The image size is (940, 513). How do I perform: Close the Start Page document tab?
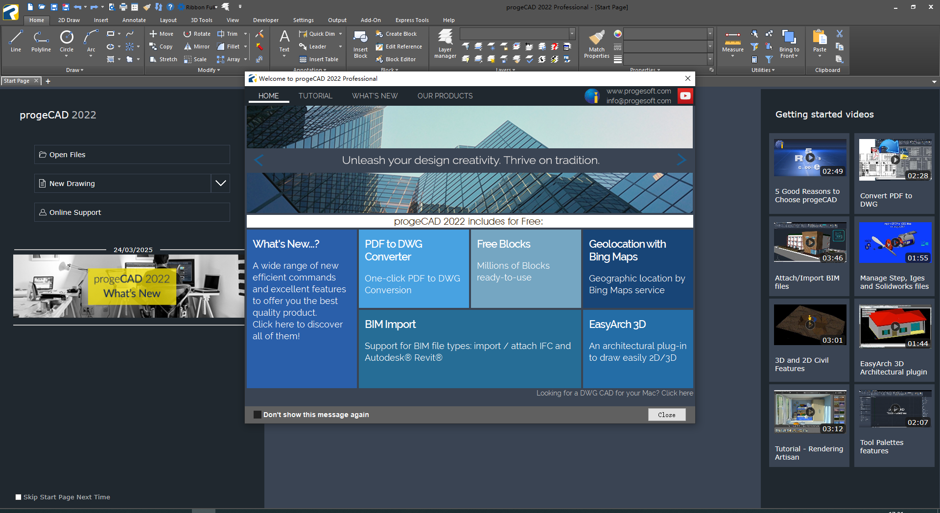pyautogui.click(x=36, y=81)
